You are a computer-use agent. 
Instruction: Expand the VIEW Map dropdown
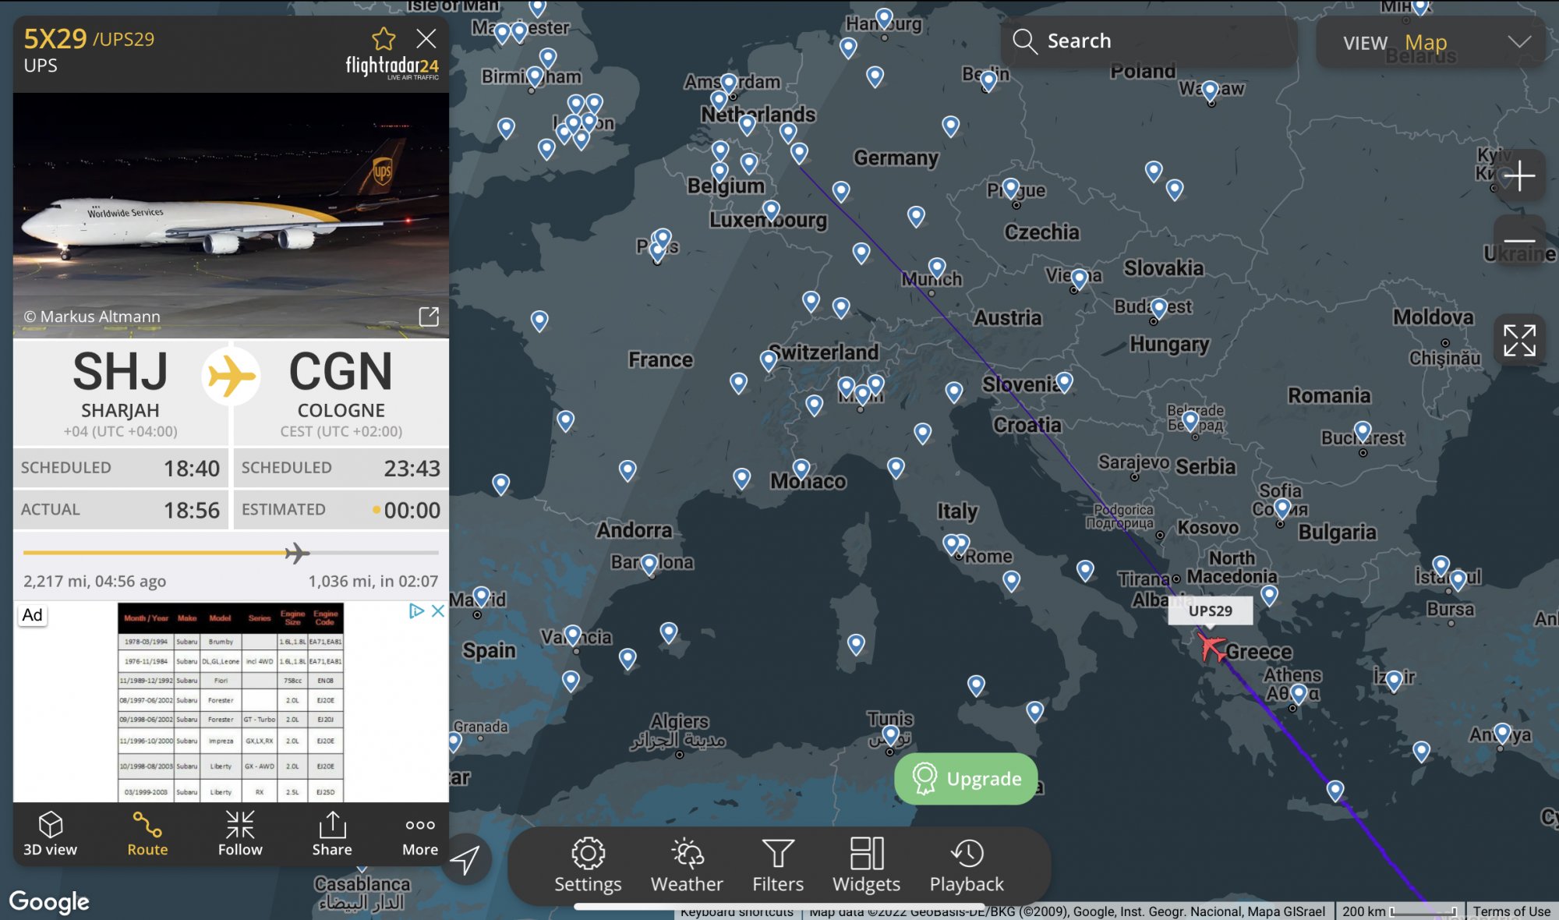point(1431,42)
